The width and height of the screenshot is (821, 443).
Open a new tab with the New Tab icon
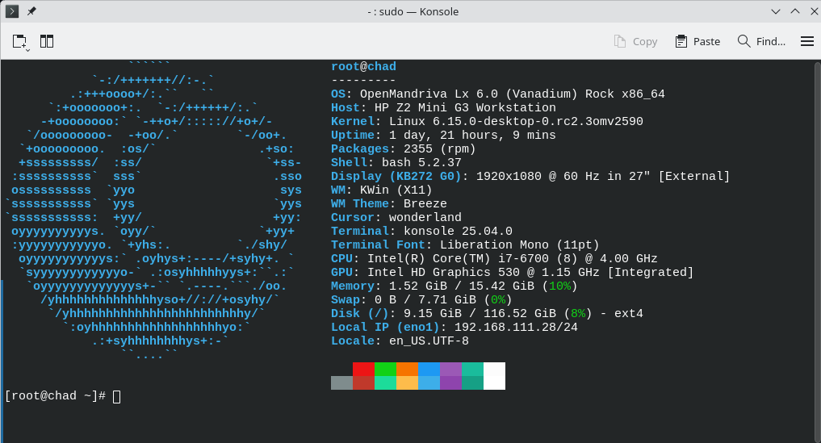20,42
